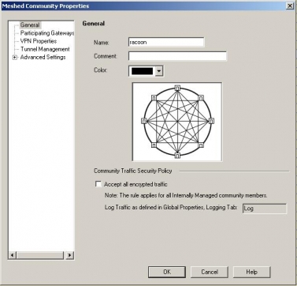This screenshot has width=297, height=286.
Task: Click the Log traffic field
Action: click(265, 209)
